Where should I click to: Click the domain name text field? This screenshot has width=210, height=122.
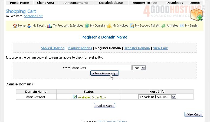101,68
